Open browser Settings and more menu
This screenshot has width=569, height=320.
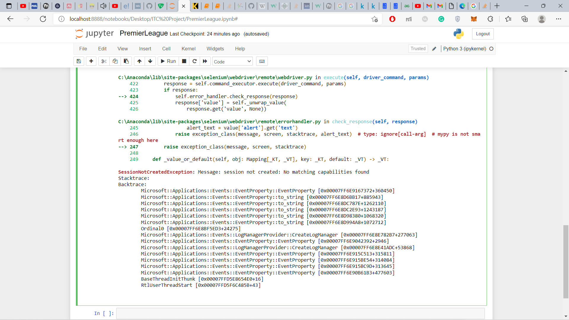pos(559,19)
